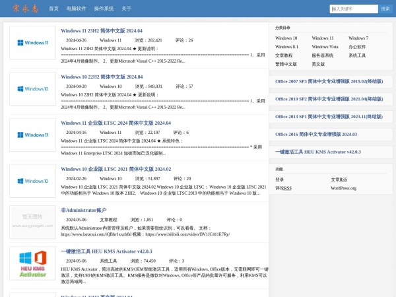Select 服务器系统 category in sidebar

[323, 55]
